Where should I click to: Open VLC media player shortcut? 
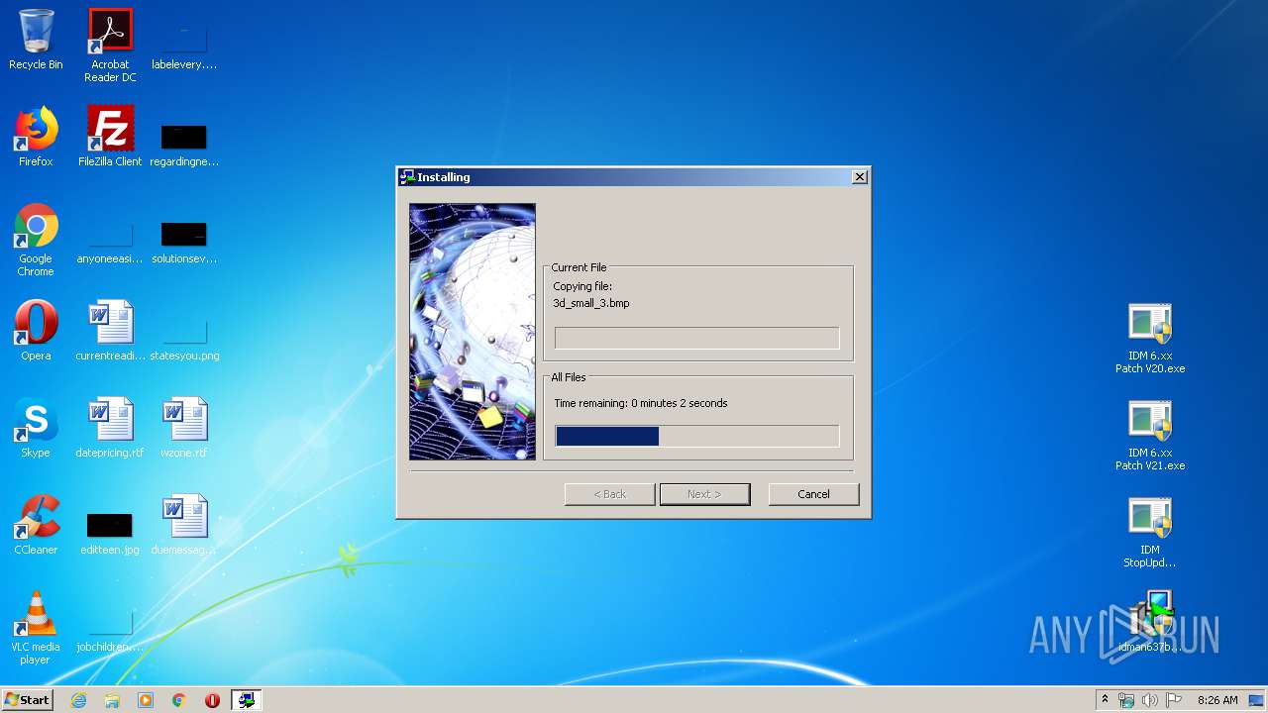pyautogui.click(x=36, y=628)
